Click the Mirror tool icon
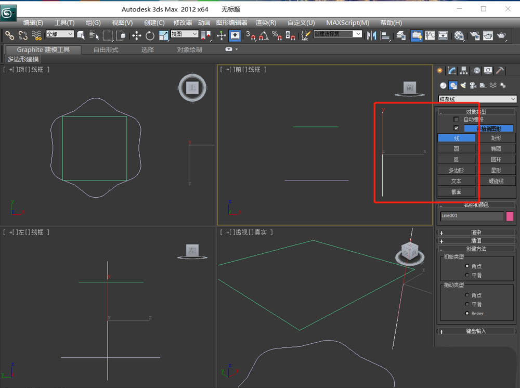Screen dimensions: 520x388 click(x=371, y=35)
